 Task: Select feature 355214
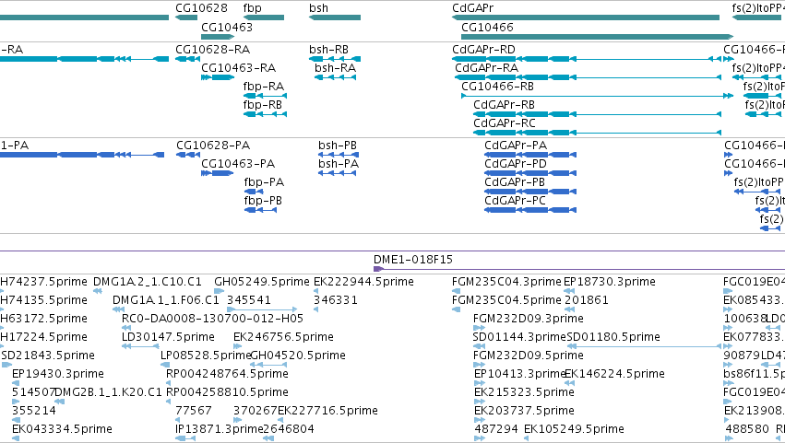34,411
